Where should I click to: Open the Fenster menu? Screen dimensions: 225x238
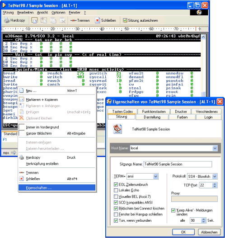point(75,13)
